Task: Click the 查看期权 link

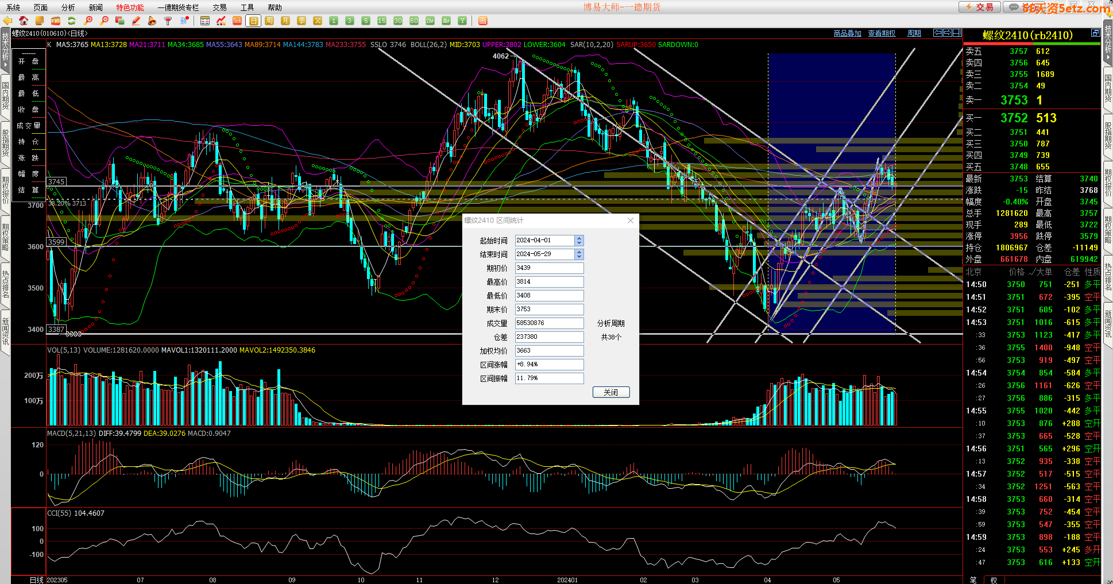Action: (x=882, y=33)
